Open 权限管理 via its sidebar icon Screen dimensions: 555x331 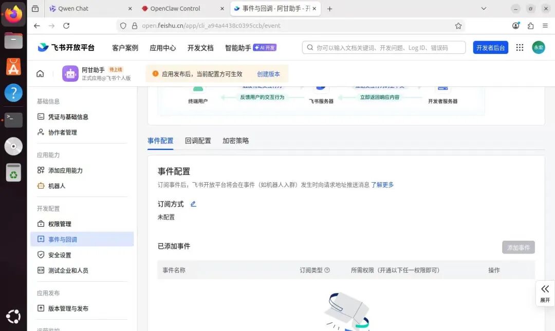[41, 224]
